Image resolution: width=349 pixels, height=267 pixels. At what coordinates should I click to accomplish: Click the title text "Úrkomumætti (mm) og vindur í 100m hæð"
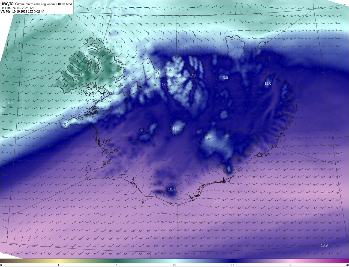tap(44, 4)
